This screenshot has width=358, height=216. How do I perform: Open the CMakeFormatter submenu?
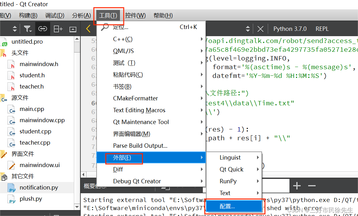coord(151,98)
